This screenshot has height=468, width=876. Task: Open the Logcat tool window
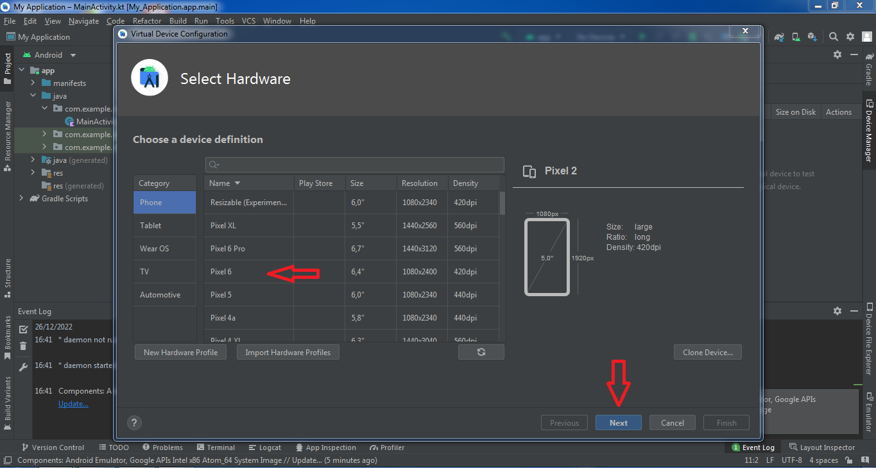click(x=264, y=447)
